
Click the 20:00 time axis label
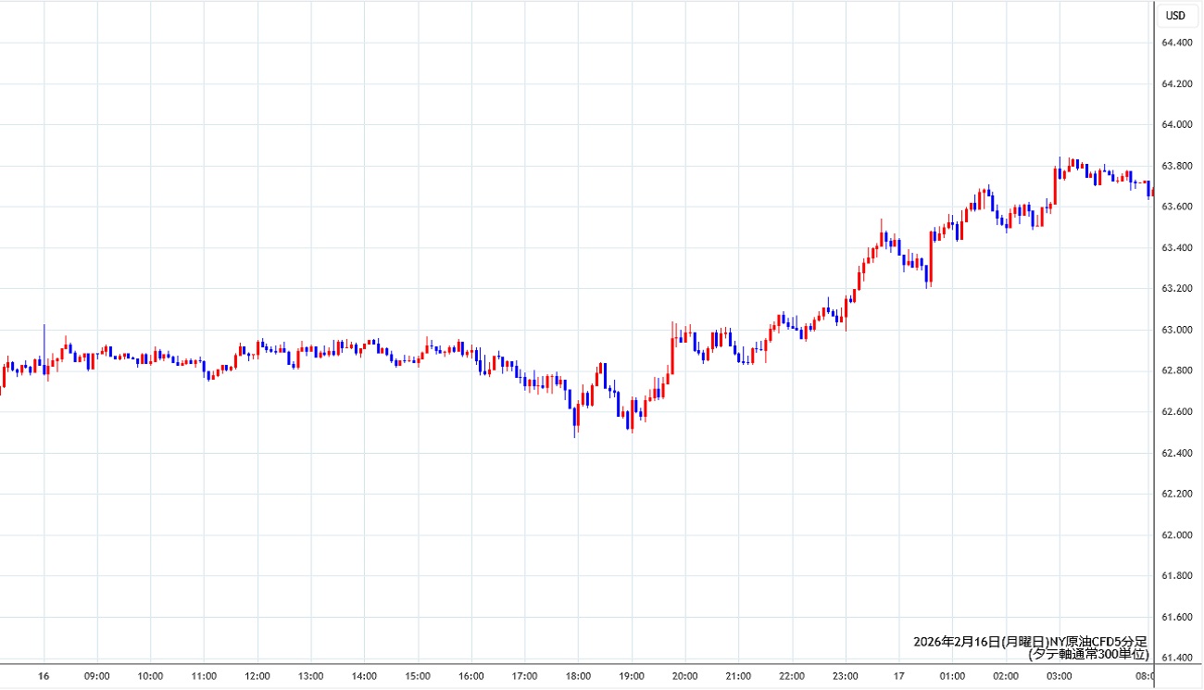(684, 677)
